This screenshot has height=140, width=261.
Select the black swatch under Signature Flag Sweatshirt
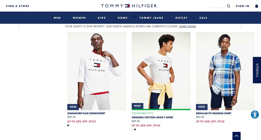tap(68, 126)
